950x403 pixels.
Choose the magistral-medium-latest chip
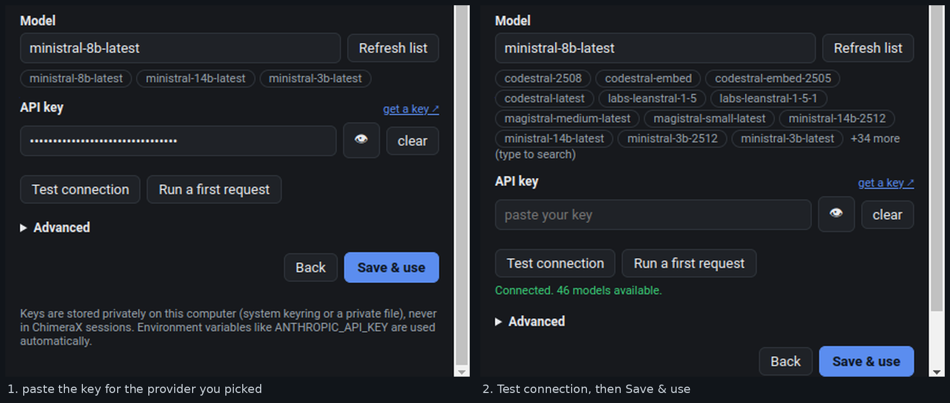pos(567,119)
